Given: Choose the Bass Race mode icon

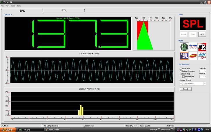Looking at the screenshot, I should pyautogui.click(x=202, y=56).
